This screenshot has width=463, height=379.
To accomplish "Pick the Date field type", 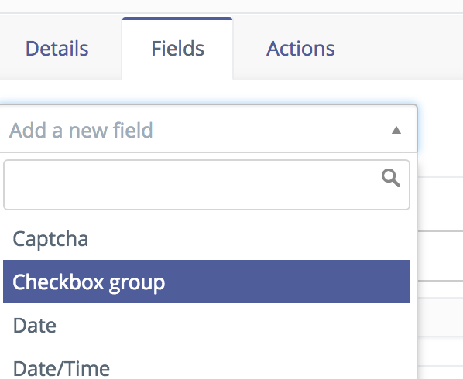I will 207,325.
